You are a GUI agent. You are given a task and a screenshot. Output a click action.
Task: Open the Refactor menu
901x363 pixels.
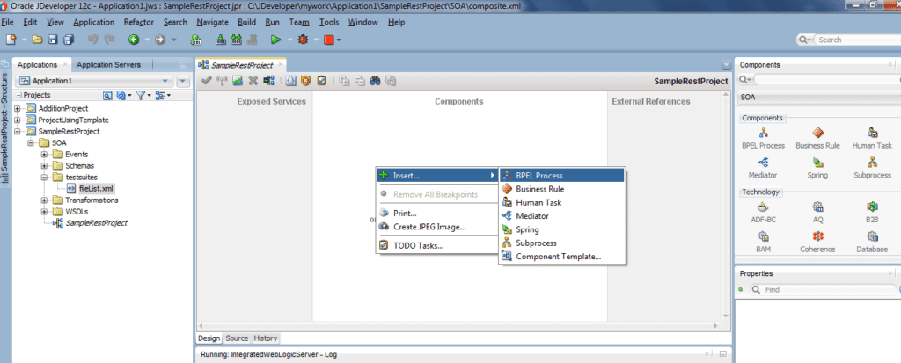point(138,22)
